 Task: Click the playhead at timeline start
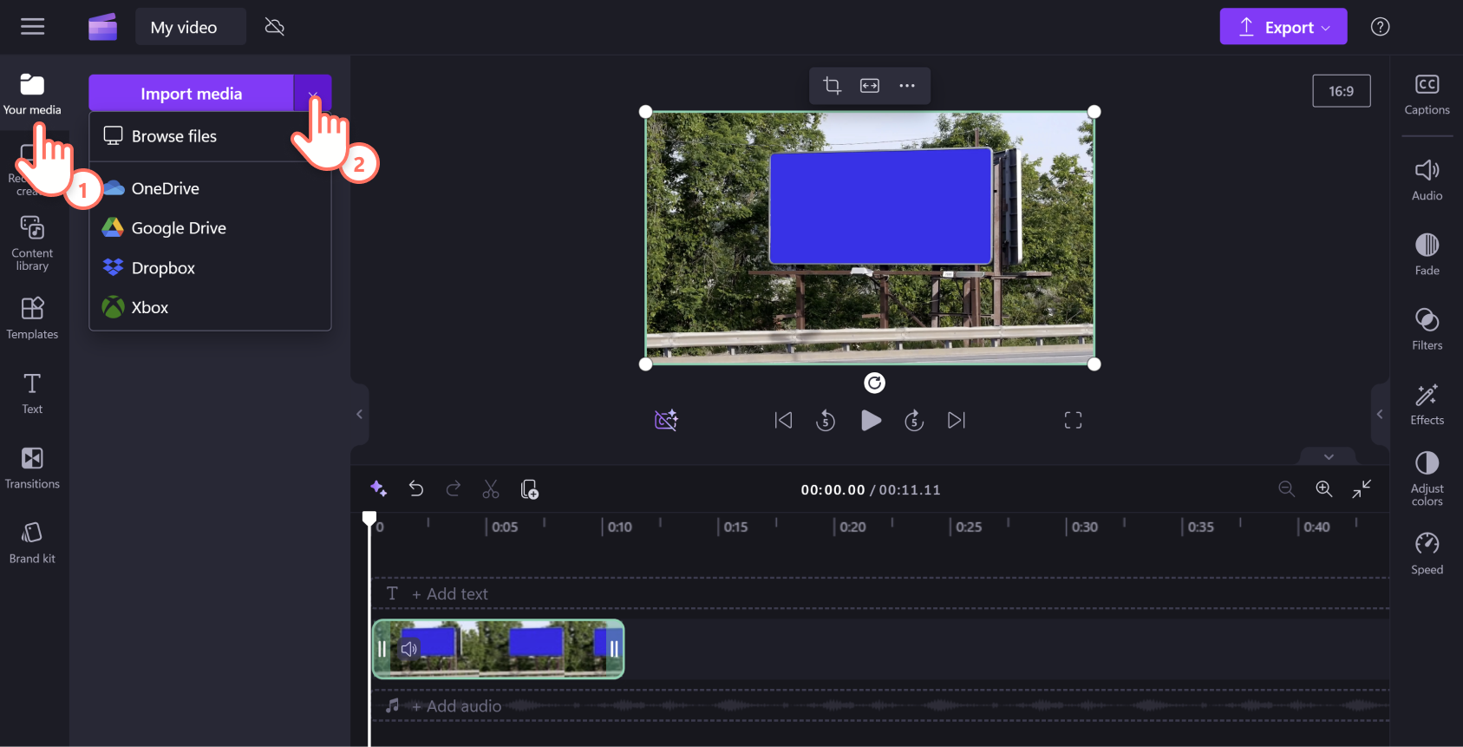coord(369,519)
